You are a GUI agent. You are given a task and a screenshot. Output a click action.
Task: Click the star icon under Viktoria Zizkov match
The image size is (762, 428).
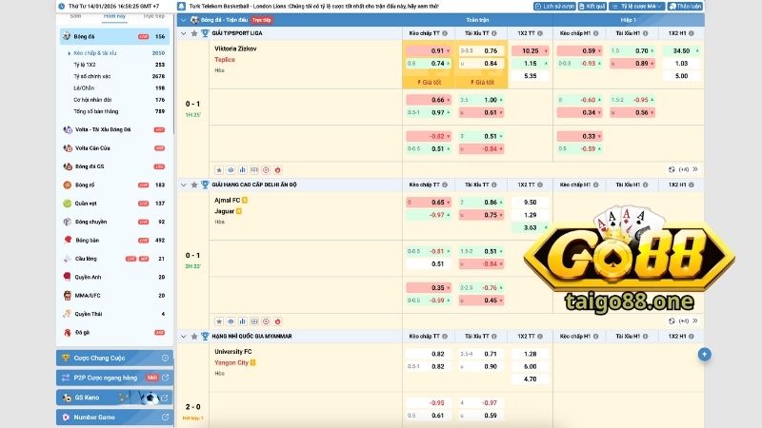[x=219, y=170]
